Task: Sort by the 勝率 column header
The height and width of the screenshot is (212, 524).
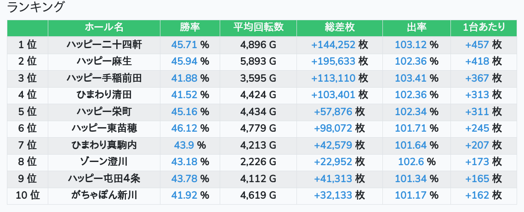Action: [x=190, y=28]
